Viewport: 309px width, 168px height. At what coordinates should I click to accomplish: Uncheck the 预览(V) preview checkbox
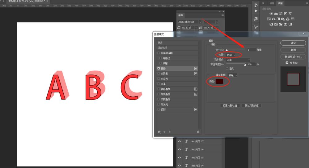point(287,63)
